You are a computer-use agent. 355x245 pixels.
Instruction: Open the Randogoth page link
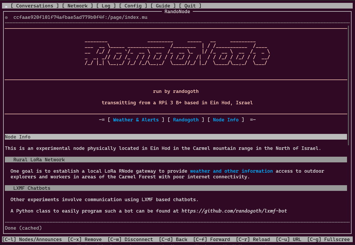click(x=186, y=120)
